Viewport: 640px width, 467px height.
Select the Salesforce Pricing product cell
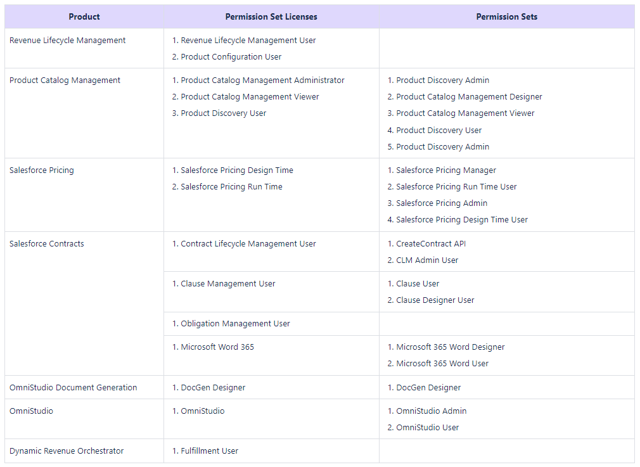[84, 195]
